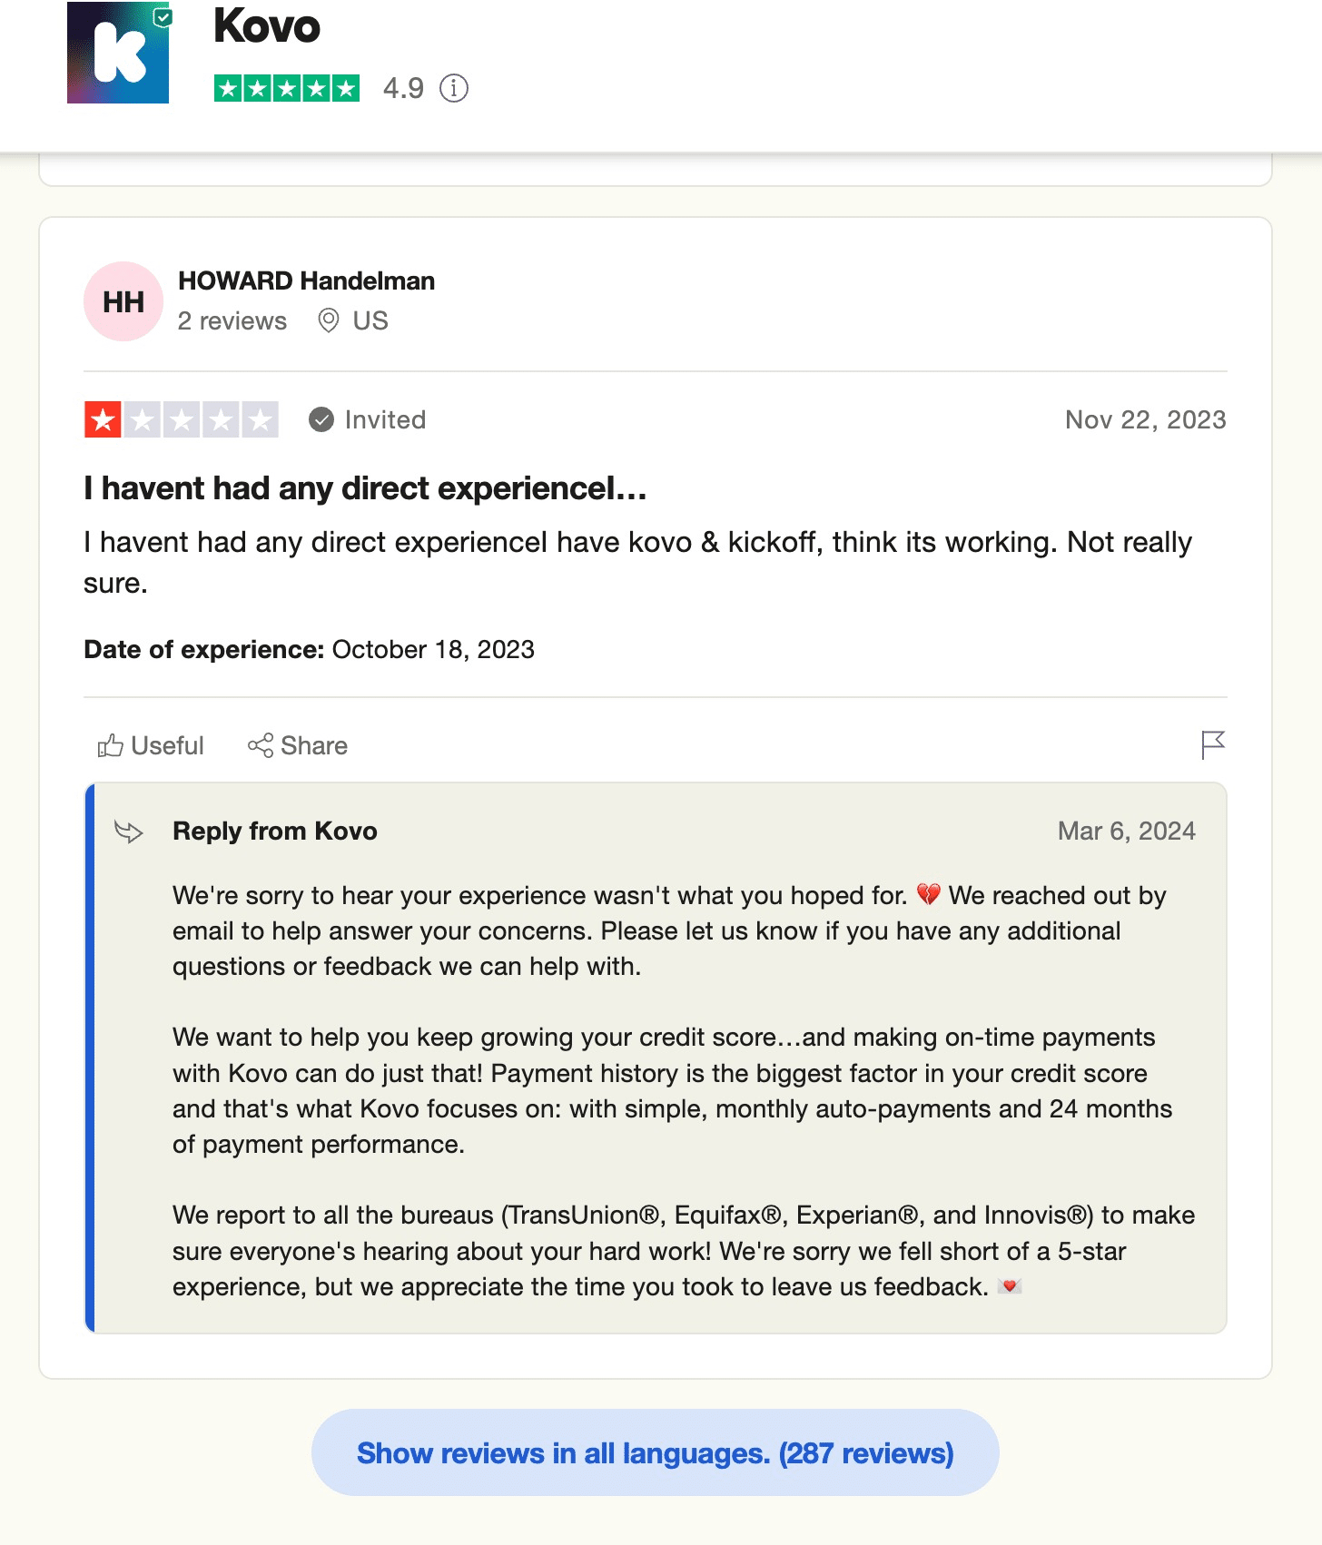Click the Share icon on the review
Viewport: 1322px width, 1545px height.
[x=261, y=744]
